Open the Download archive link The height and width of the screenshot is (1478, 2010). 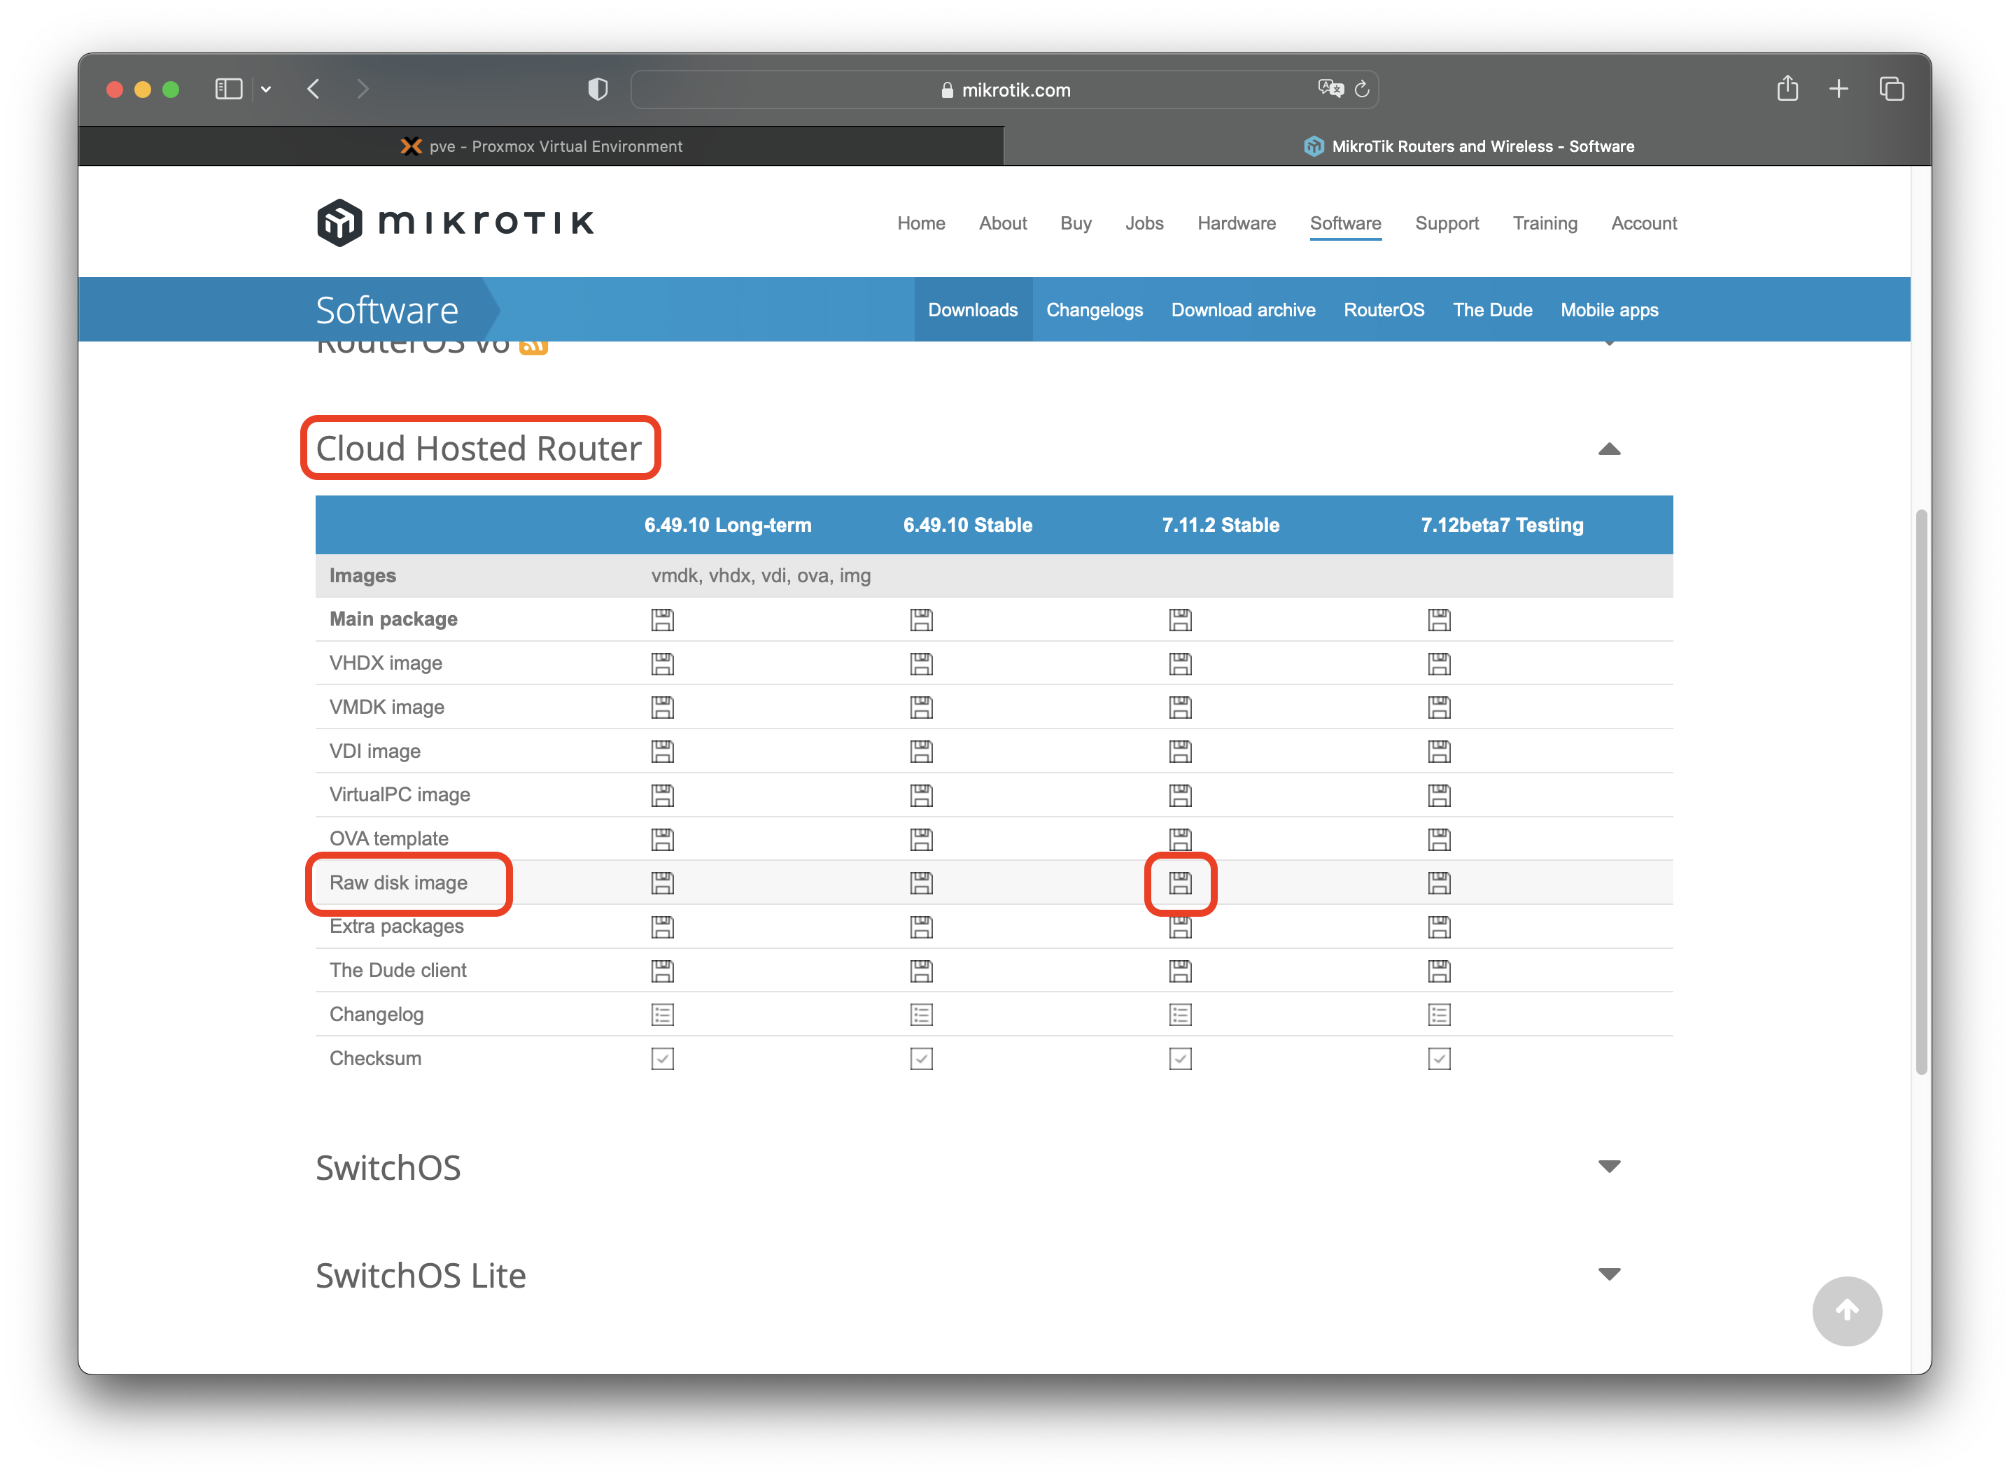pos(1242,309)
